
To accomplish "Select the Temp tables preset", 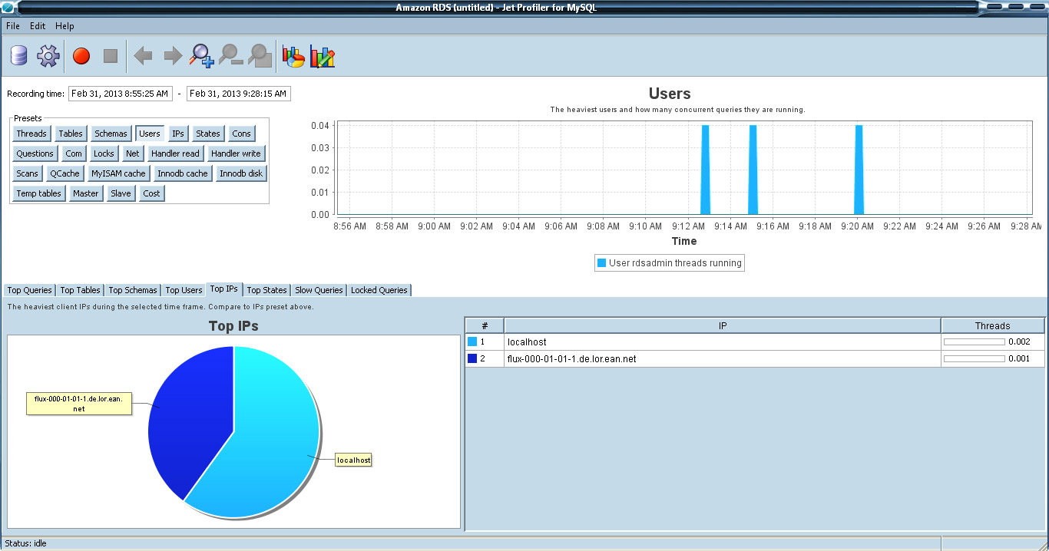I will 39,193.
